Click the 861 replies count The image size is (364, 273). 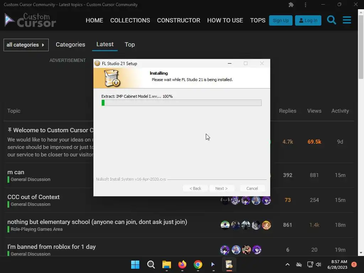pyautogui.click(x=287, y=225)
